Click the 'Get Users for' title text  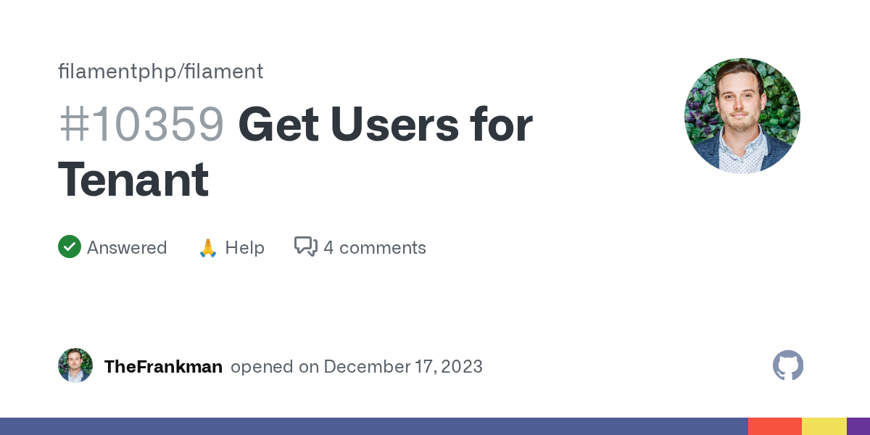(385, 125)
